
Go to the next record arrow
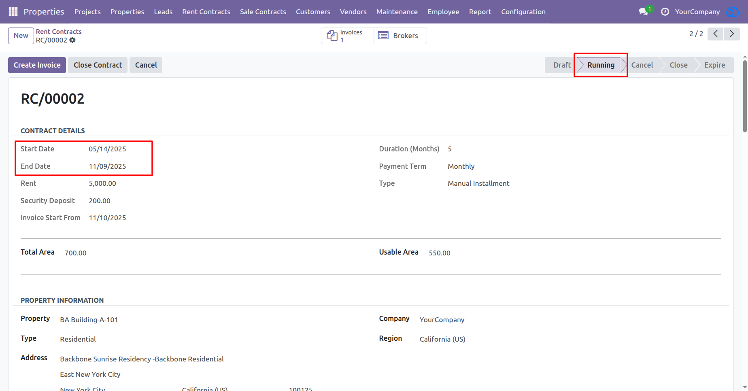[x=732, y=34]
